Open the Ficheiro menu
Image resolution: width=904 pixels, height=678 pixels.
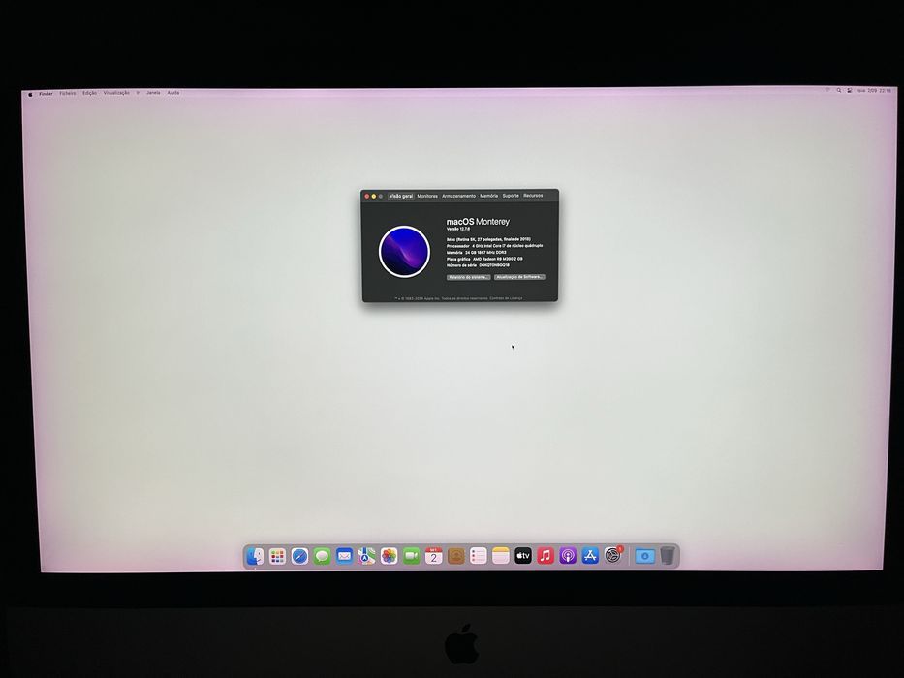[68, 93]
